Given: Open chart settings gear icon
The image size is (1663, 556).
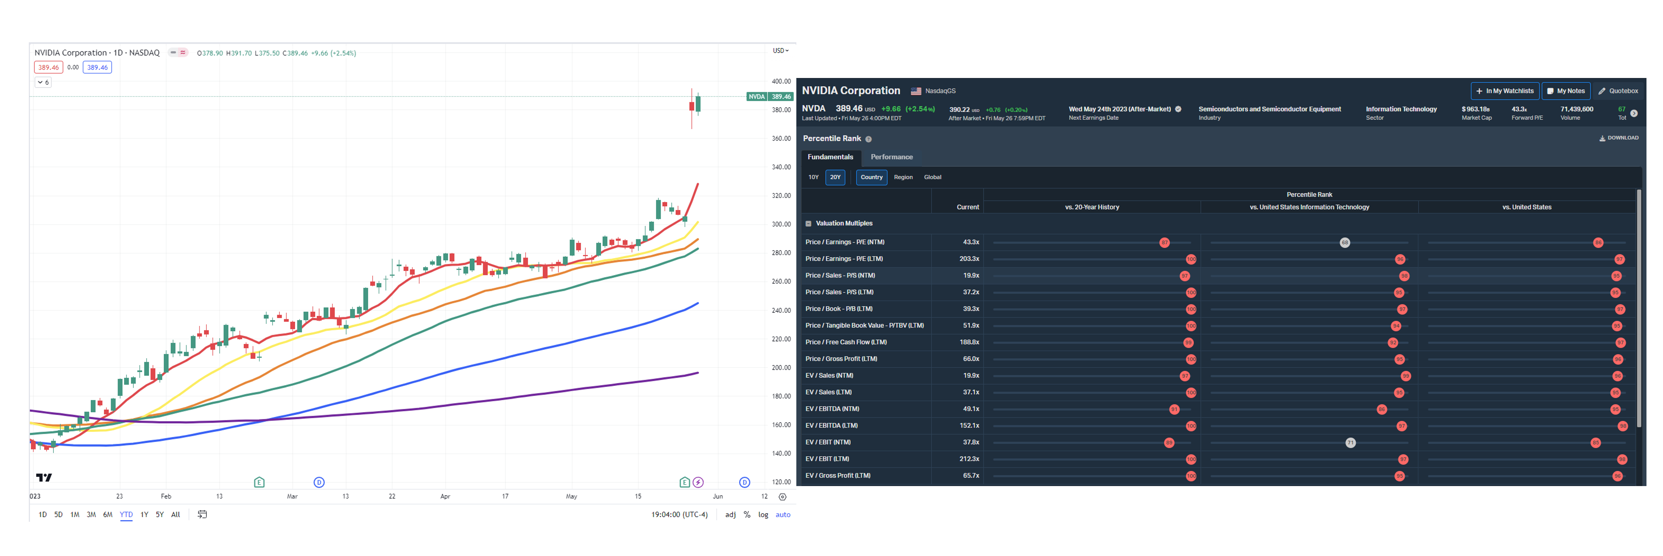Looking at the screenshot, I should pos(782,496).
